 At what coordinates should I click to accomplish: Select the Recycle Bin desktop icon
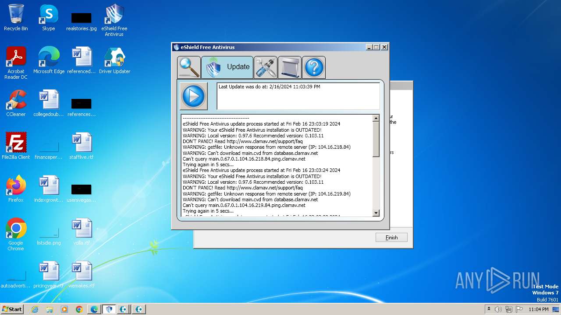pyautogui.click(x=16, y=17)
